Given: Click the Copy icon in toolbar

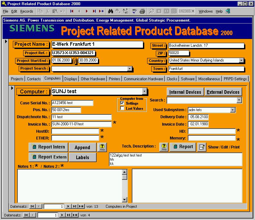Looking at the screenshot, I should pyautogui.click(x=40, y=11).
